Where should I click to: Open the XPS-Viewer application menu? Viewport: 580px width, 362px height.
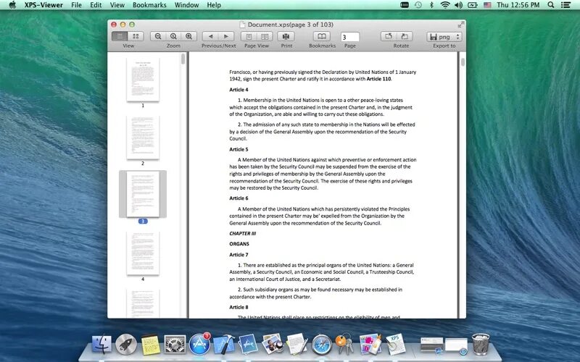click(43, 5)
